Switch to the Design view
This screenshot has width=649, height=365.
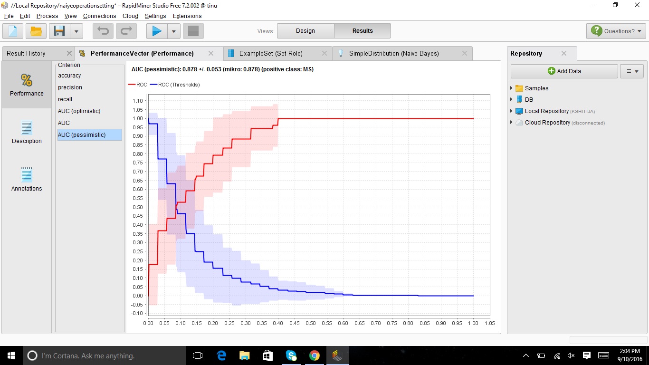[x=305, y=30]
